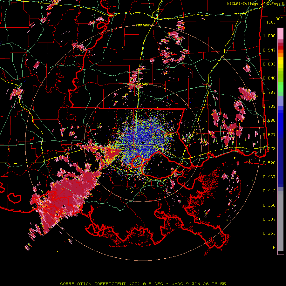Screen dimensions: 286x286
Task: Click the 0.520 color scale value
Action: 269,163
